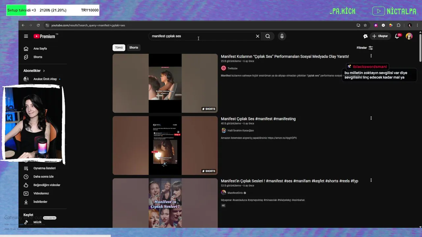This screenshot has height=237, width=422.
Task: Select the Tümü filter chip
Action: [x=119, y=47]
